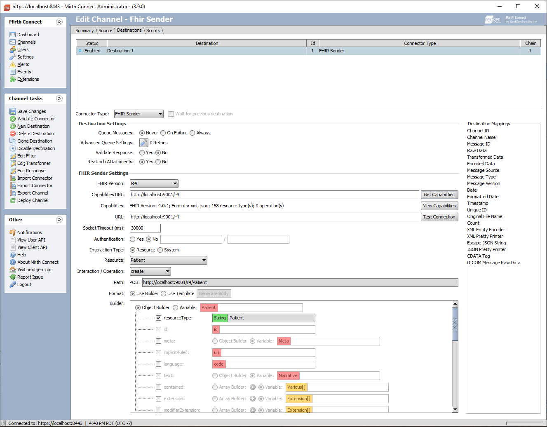Select Use Template format option
The width and height of the screenshot is (547, 427).
164,293
